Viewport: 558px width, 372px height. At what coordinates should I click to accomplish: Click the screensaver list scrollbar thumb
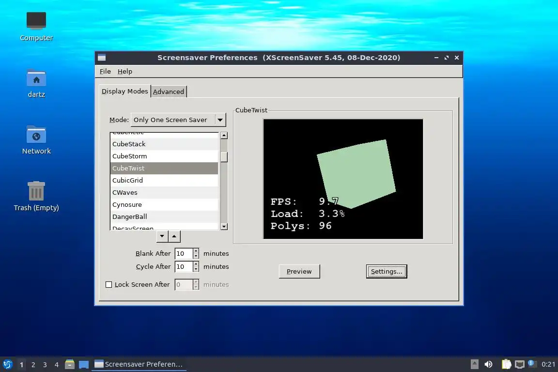(224, 157)
